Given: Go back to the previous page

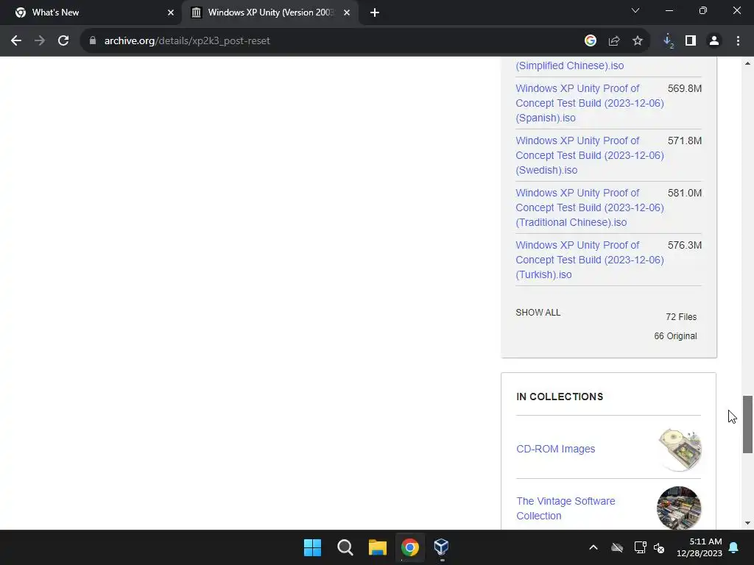Looking at the screenshot, I should pos(16,41).
